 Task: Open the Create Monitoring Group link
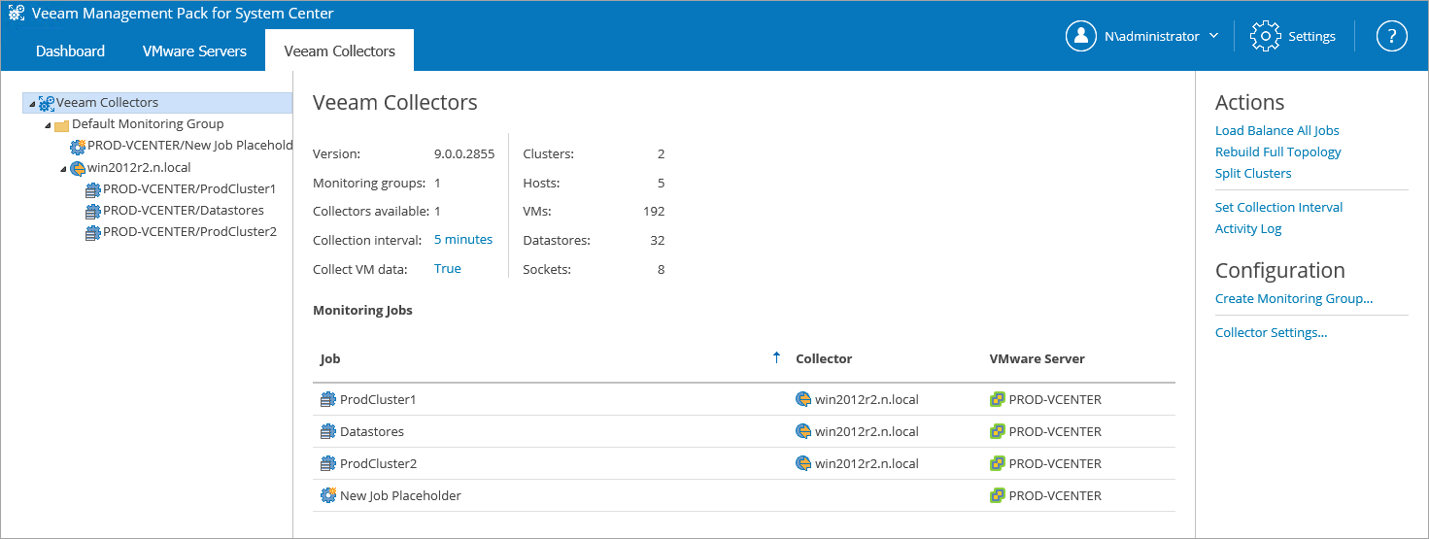click(x=1293, y=298)
